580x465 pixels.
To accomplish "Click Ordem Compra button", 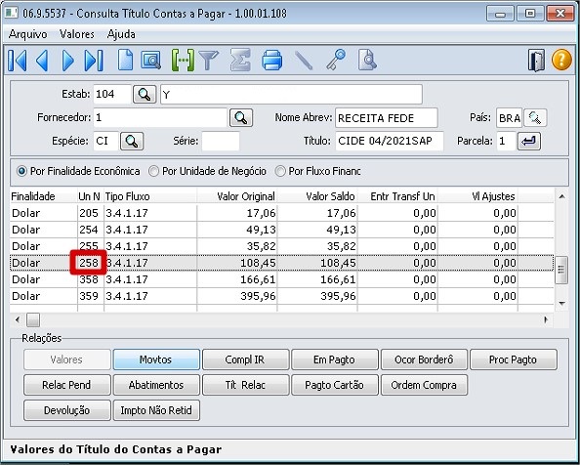I will click(x=425, y=385).
